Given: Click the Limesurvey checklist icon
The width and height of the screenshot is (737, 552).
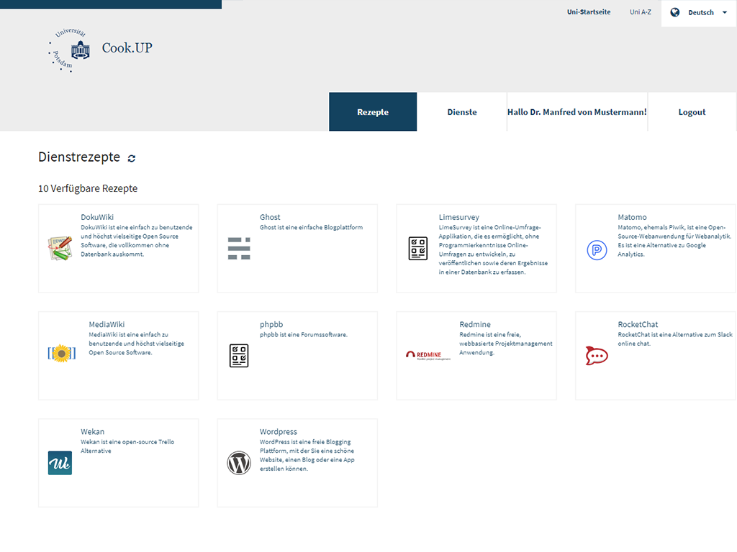Looking at the screenshot, I should [x=418, y=248].
